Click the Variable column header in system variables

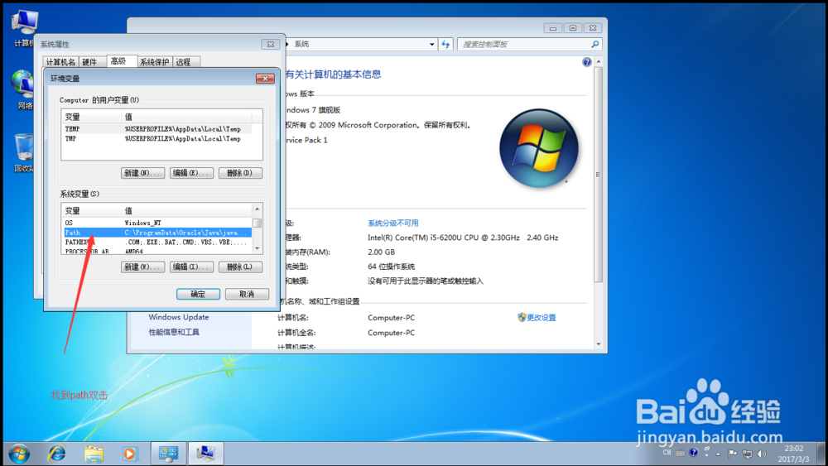pos(91,210)
